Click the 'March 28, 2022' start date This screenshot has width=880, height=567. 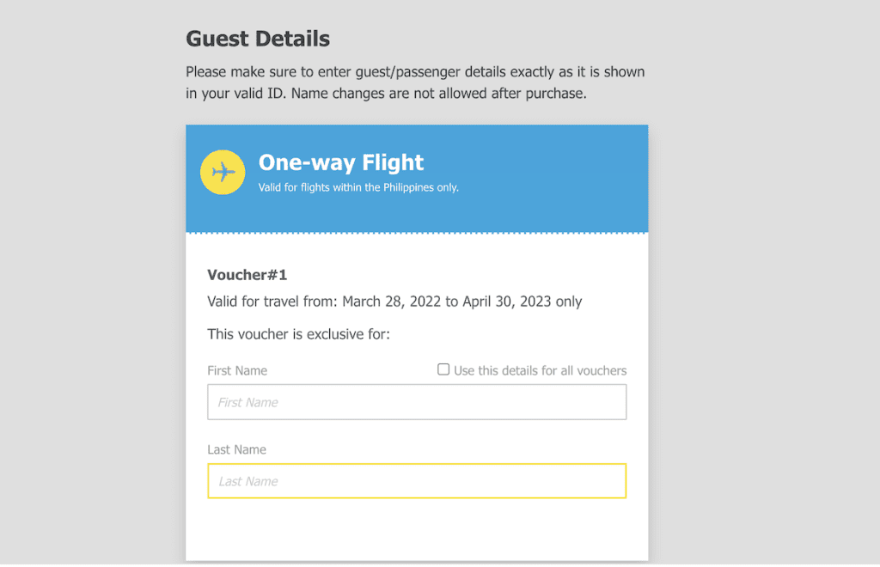[x=391, y=302]
